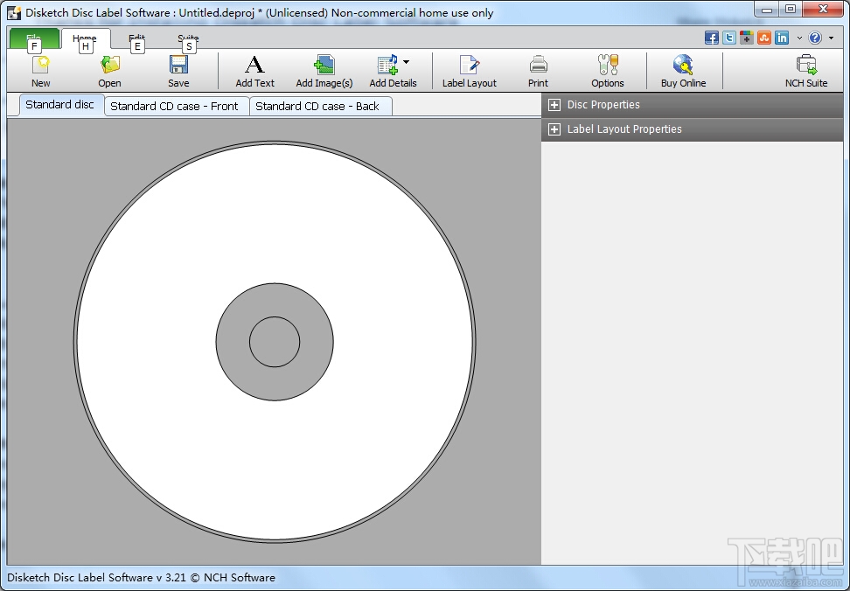The image size is (850, 591).
Task: Open dropdown arrow next to social icons
Action: coord(799,38)
